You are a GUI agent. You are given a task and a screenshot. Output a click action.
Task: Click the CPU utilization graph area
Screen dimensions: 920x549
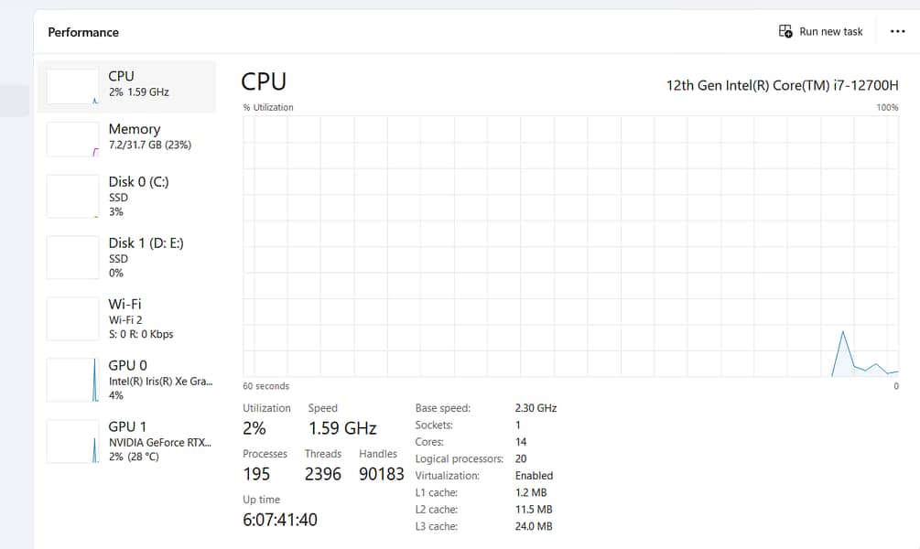[570, 245]
